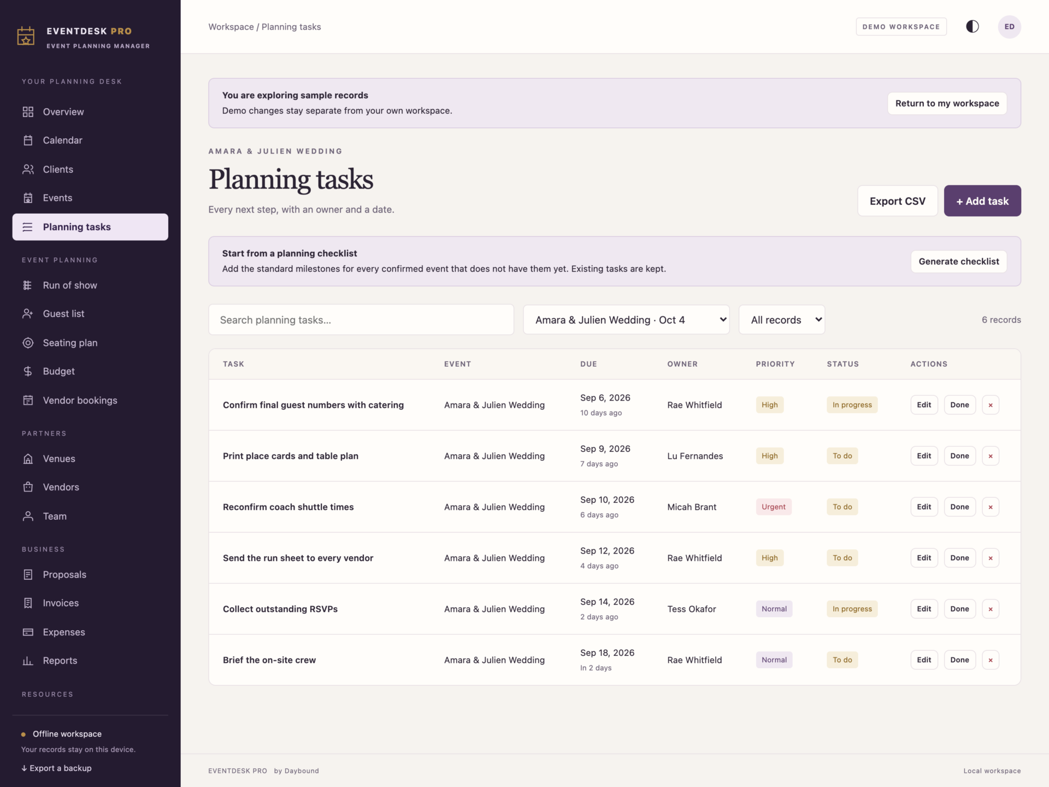Add a new task
1049x787 pixels.
click(x=982, y=201)
